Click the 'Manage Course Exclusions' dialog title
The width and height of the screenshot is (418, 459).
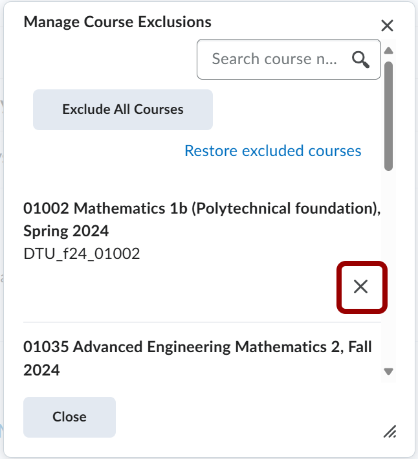(x=117, y=22)
